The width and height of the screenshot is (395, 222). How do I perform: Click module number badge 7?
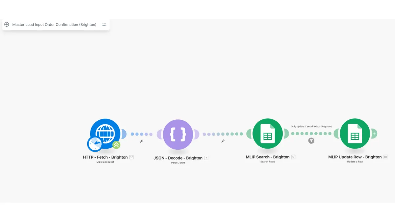(206, 158)
